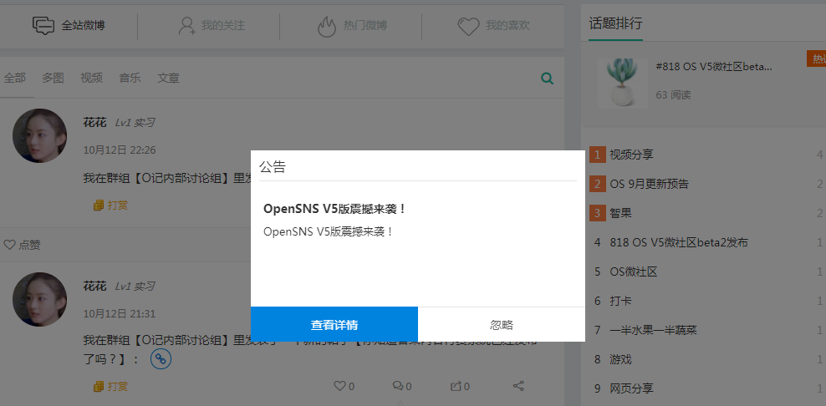The width and height of the screenshot is (826, 406).
Task: Click the Lv1 实习 badge on the 21:31 post
Action: coord(135,286)
